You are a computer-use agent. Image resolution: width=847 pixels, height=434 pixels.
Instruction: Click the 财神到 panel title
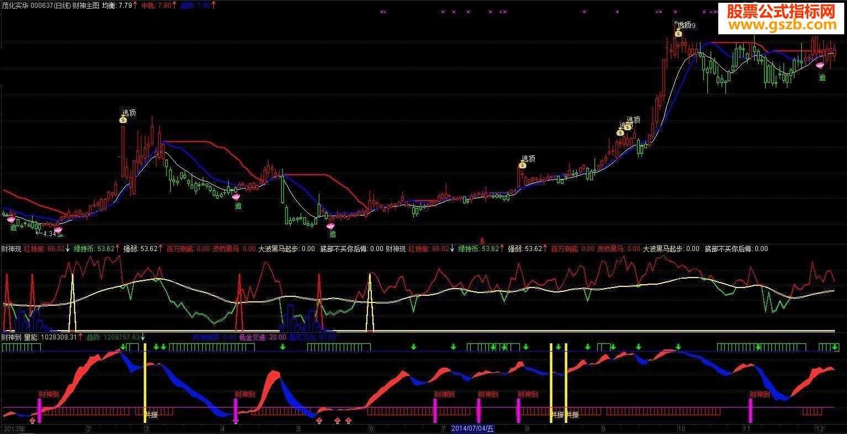tap(11, 337)
